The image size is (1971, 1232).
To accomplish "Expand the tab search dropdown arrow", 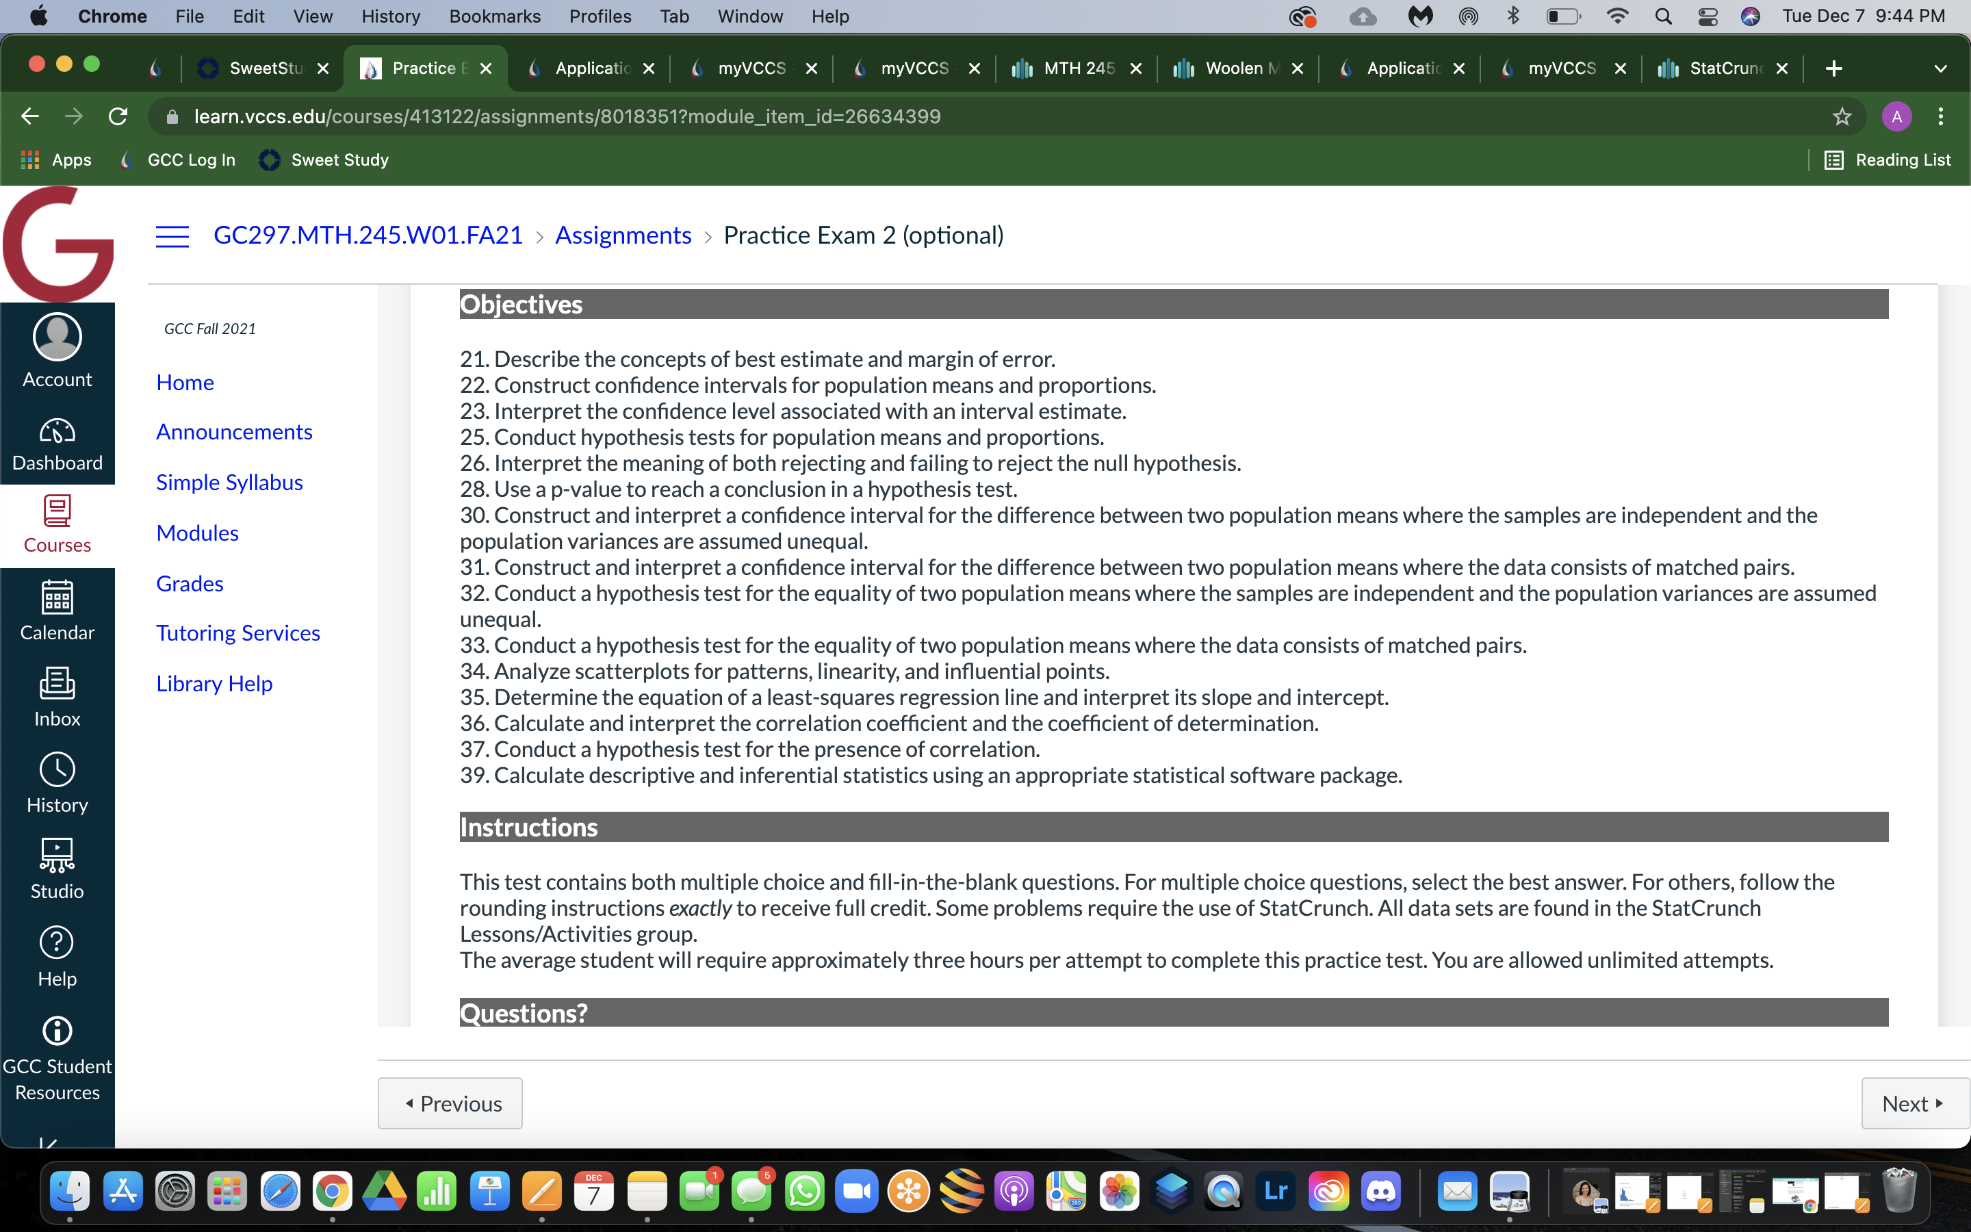I will (1941, 68).
